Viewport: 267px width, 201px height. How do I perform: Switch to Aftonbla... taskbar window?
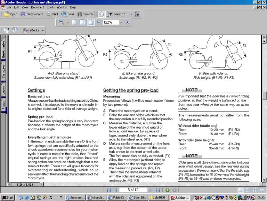tap(96, 198)
